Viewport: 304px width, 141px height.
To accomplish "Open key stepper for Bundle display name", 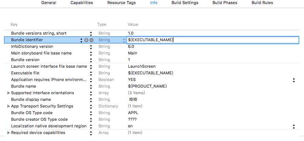I will click(x=91, y=100).
